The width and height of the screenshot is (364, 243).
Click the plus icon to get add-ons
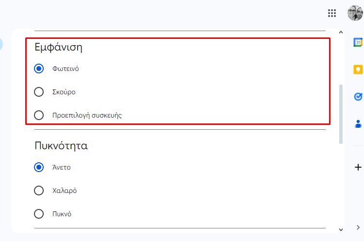(x=358, y=167)
